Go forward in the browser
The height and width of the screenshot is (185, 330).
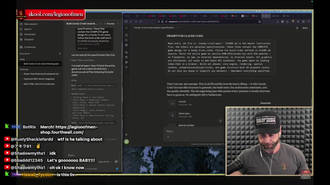click(x=136, y=22)
